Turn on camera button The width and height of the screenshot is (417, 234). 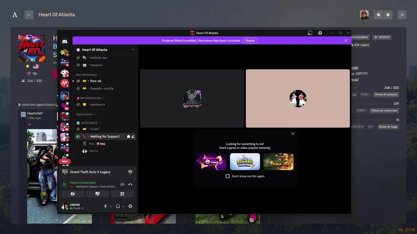coord(73,194)
